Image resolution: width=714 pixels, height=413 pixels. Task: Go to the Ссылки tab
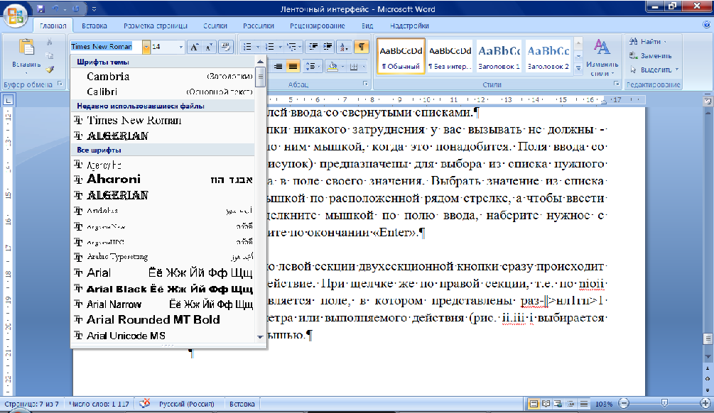(215, 26)
